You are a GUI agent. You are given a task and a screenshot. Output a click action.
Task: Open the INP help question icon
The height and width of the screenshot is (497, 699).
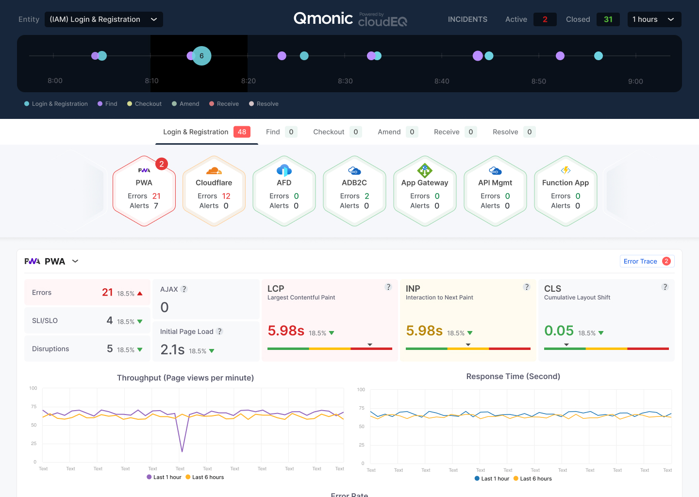pos(527,287)
